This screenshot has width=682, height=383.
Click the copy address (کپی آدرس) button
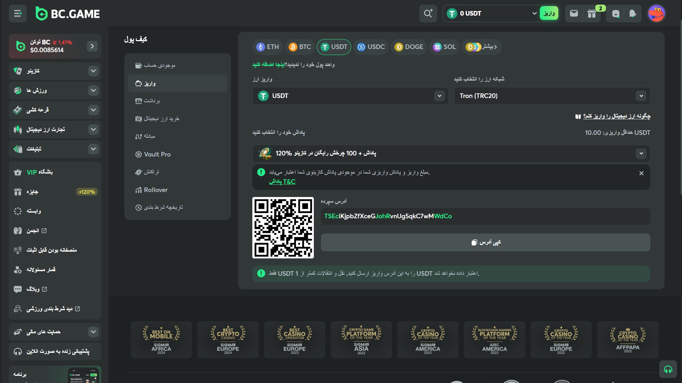485,242
